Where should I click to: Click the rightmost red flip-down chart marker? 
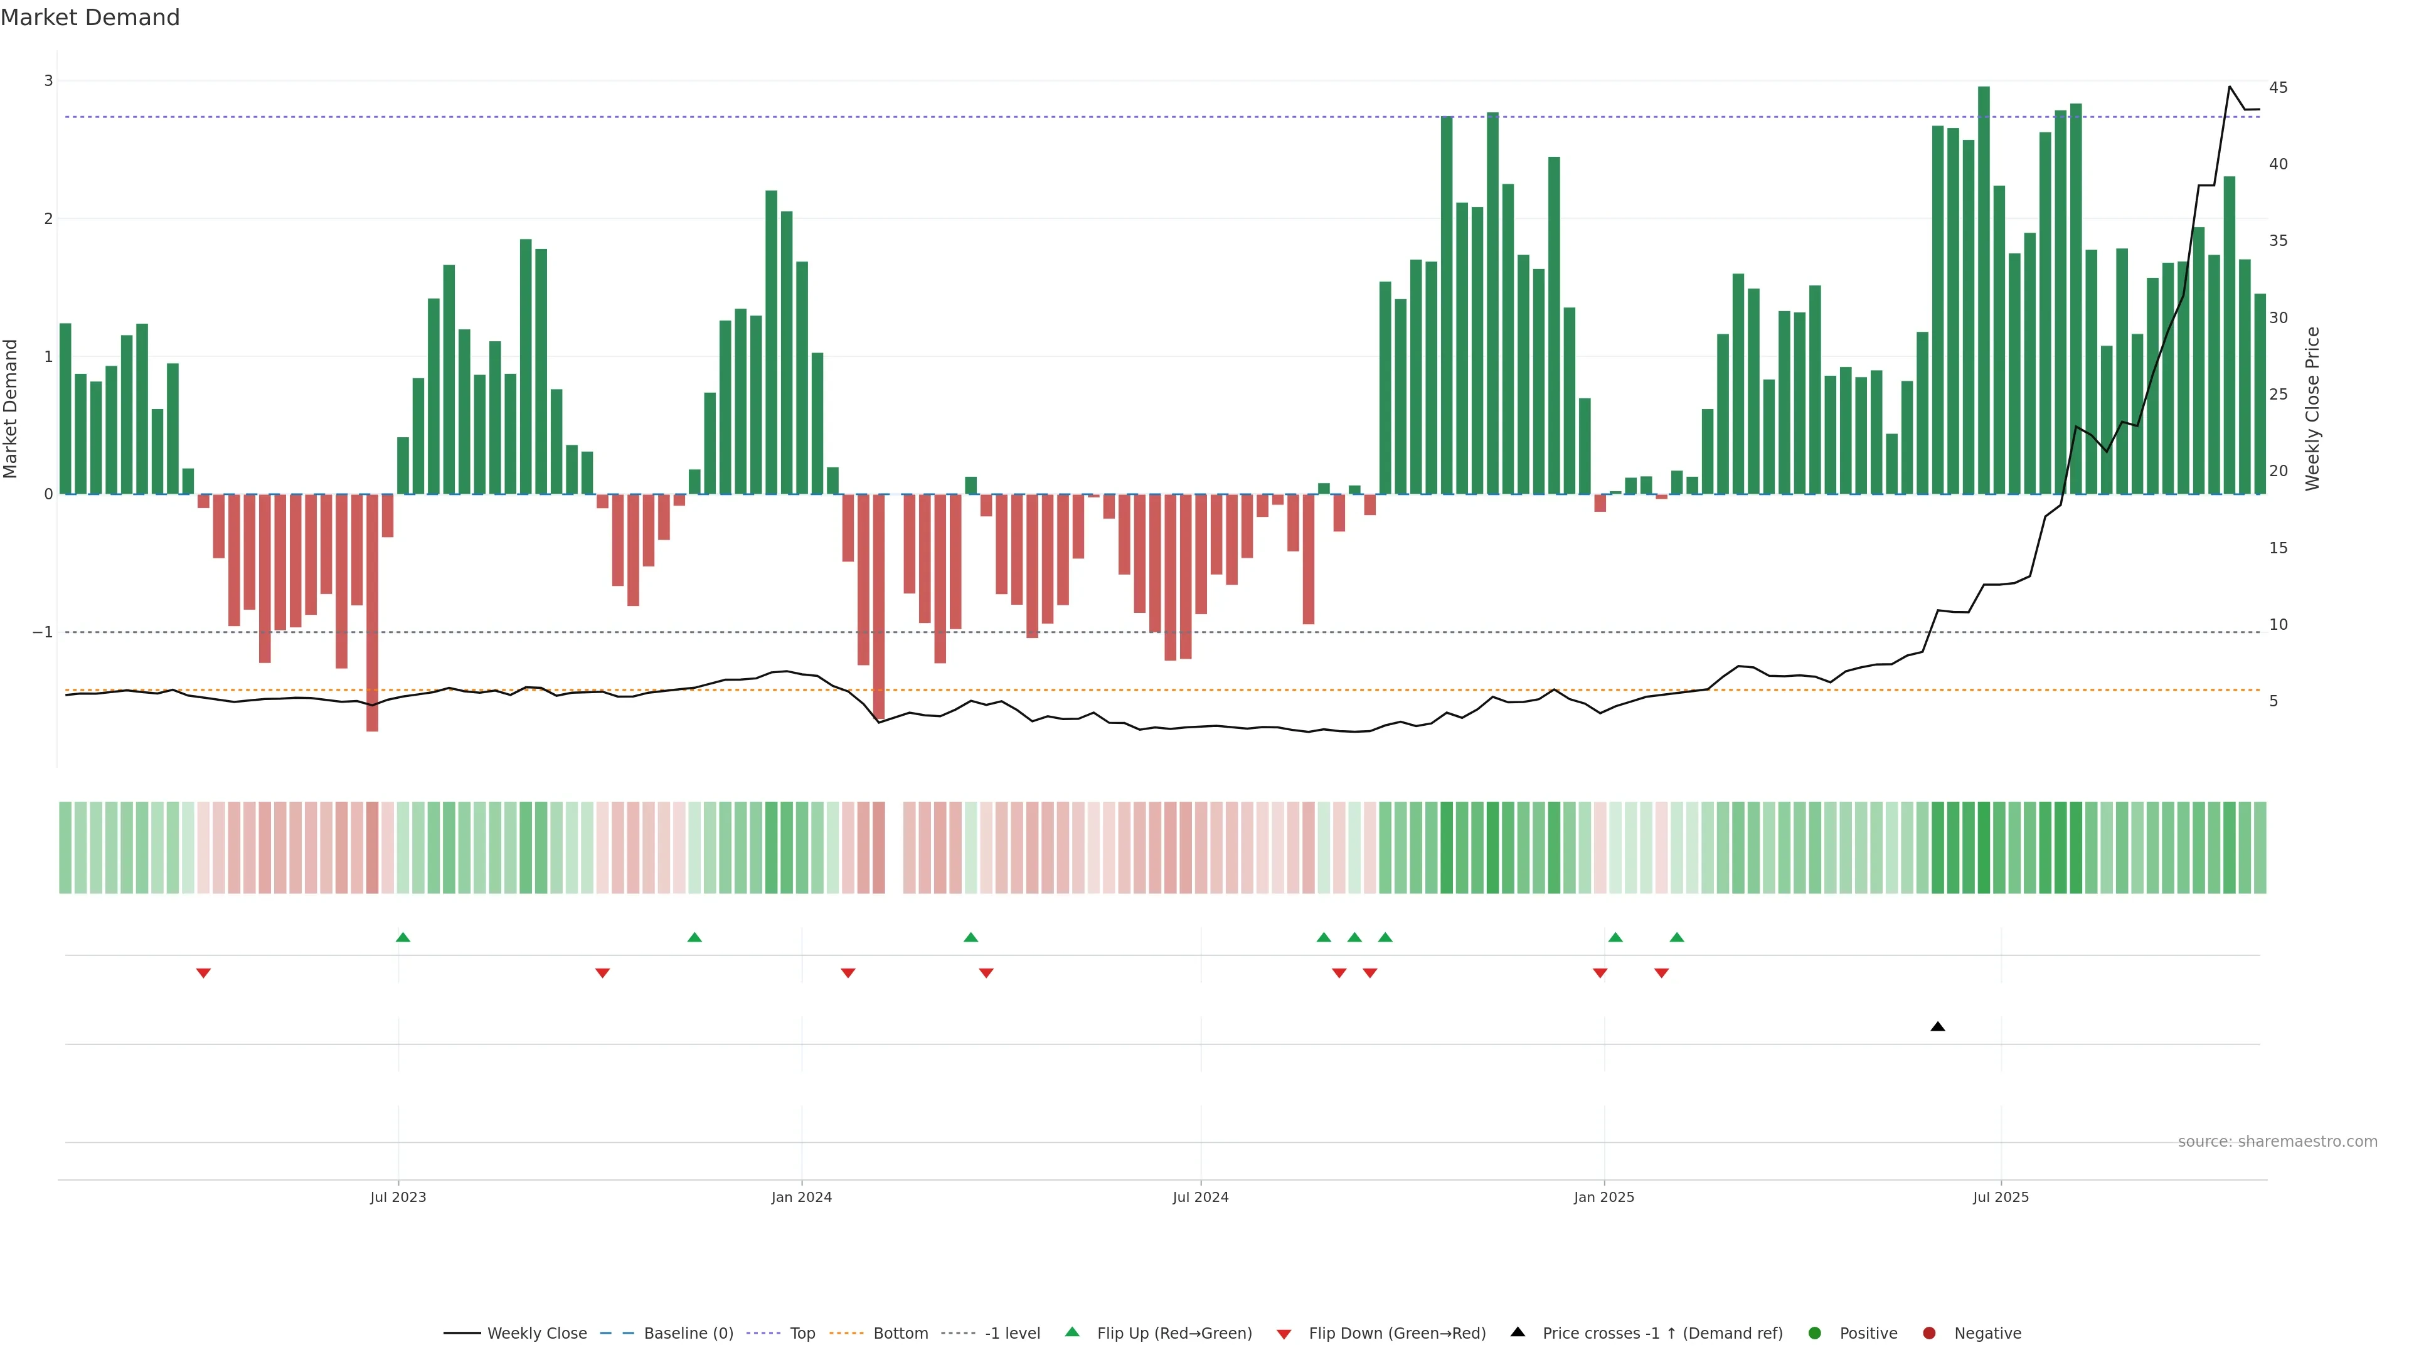[x=1662, y=974]
